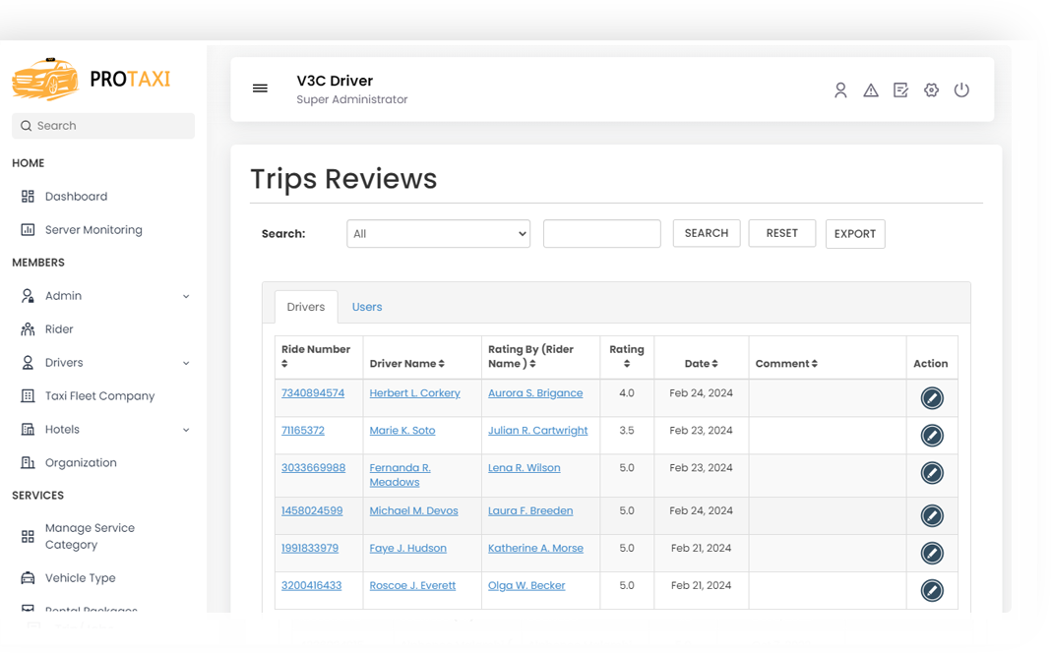The width and height of the screenshot is (1051, 653).
Task: Open driver Herbert L. Corkery's profile link
Action: 414,392
